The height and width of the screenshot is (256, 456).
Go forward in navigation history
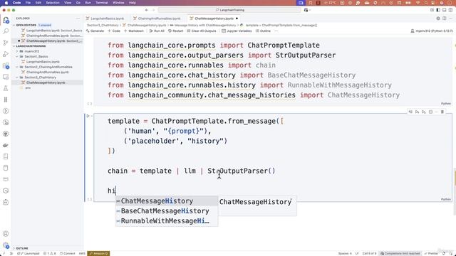point(153,10)
